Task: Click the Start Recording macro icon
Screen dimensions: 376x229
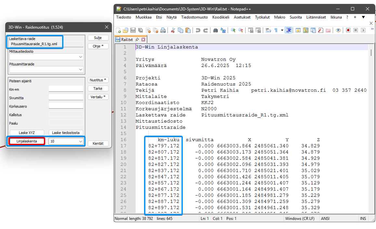Action: pyautogui.click(x=348, y=30)
